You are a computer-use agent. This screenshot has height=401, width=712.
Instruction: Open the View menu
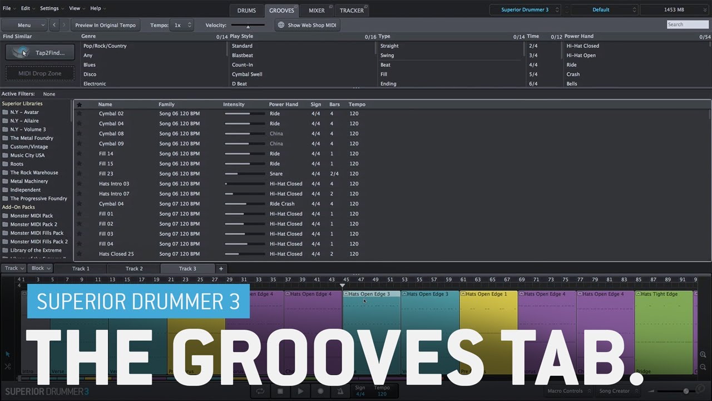[76, 8]
